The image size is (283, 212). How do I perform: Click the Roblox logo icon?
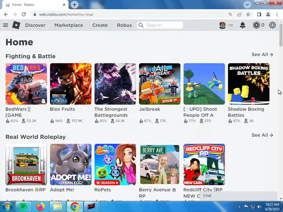point(16,25)
